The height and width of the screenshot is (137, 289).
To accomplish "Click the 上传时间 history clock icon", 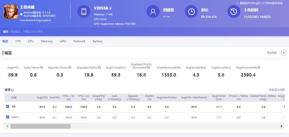I will click(x=234, y=12).
